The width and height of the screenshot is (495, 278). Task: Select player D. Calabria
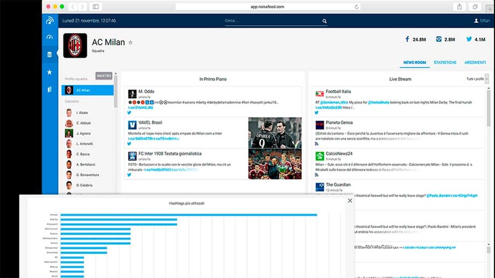tap(84, 186)
